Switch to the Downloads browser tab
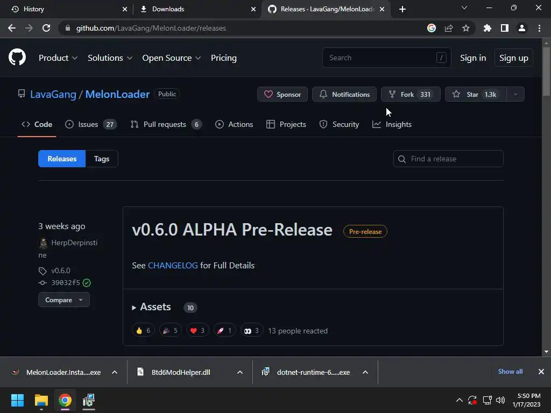Screen dimensions: 551x413 point(197,9)
